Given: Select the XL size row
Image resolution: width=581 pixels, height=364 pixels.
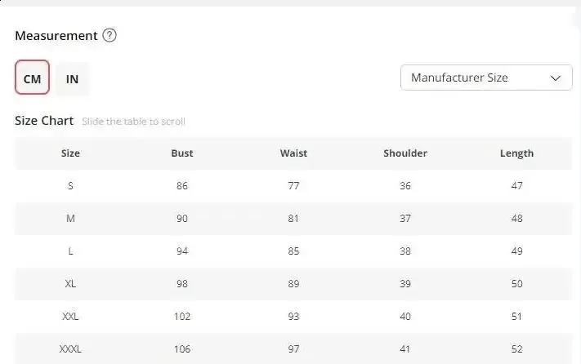Looking at the screenshot, I should [x=70, y=284].
